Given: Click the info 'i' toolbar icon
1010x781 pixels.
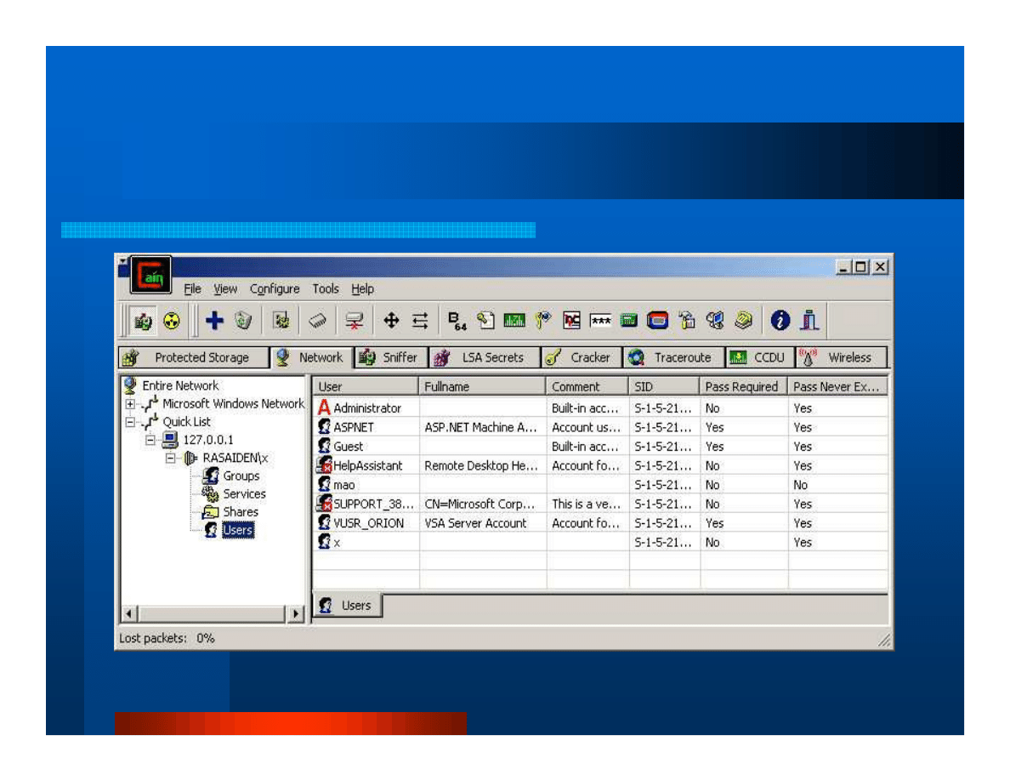Looking at the screenshot, I should point(779,321).
